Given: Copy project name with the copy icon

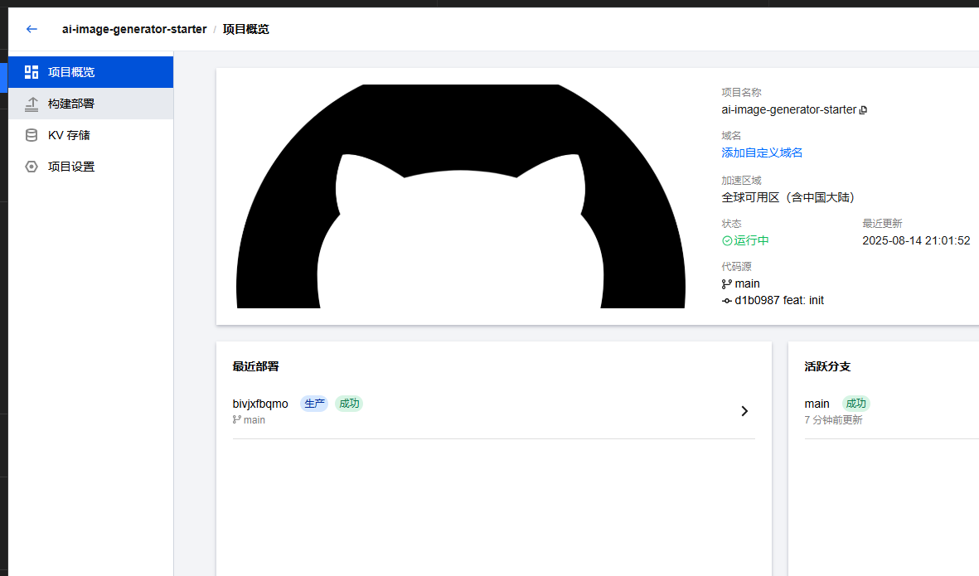Looking at the screenshot, I should click(x=864, y=110).
